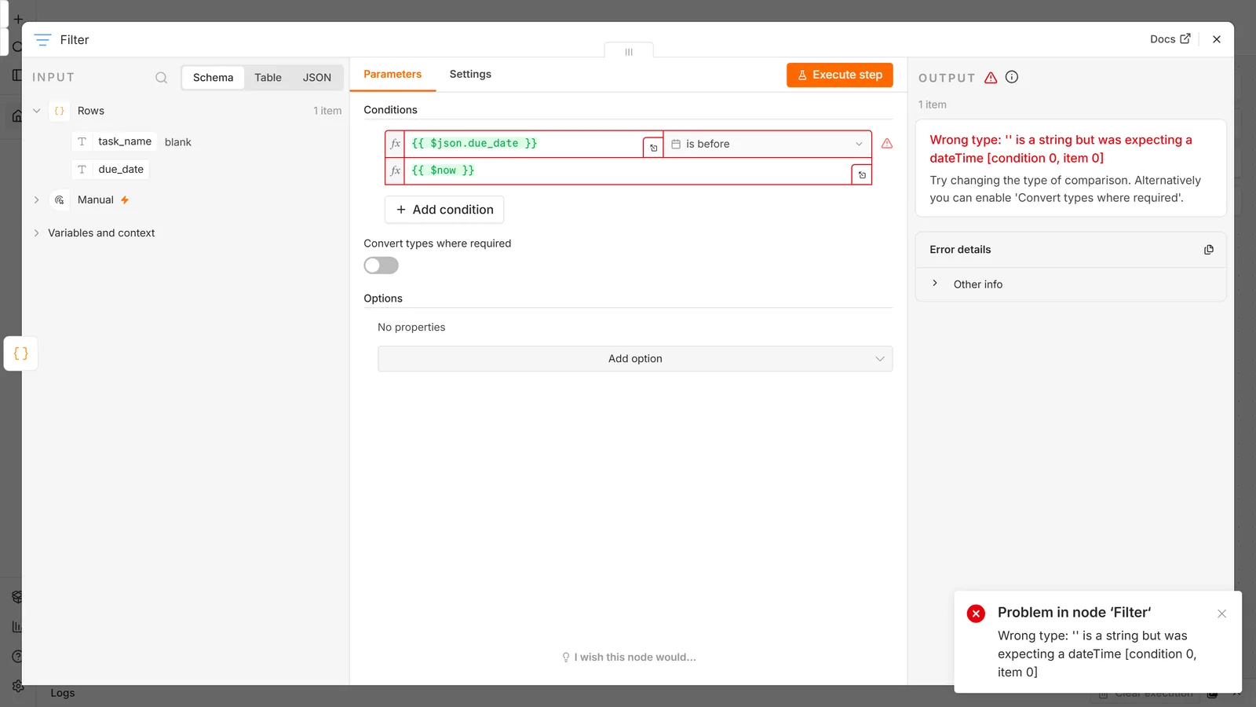Image resolution: width=1256 pixels, height=707 pixels.
Task: Copy error details to clipboard
Action: pyautogui.click(x=1209, y=250)
